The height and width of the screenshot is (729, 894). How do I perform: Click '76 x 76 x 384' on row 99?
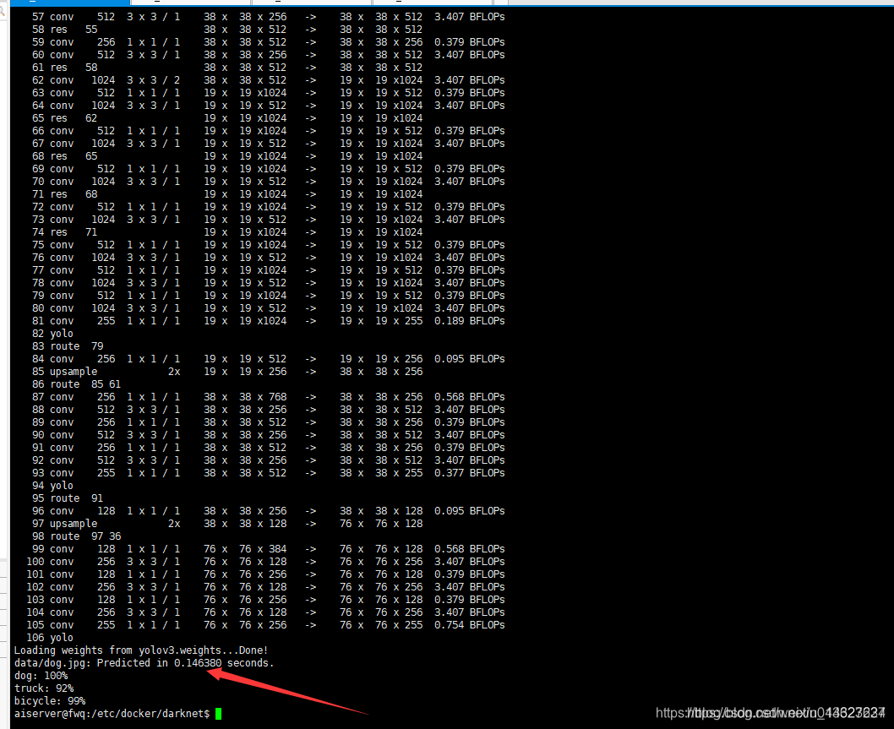(245, 549)
